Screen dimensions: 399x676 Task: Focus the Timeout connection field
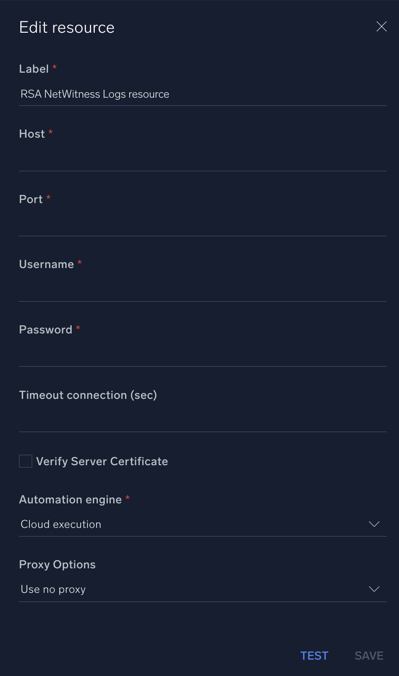point(203,420)
